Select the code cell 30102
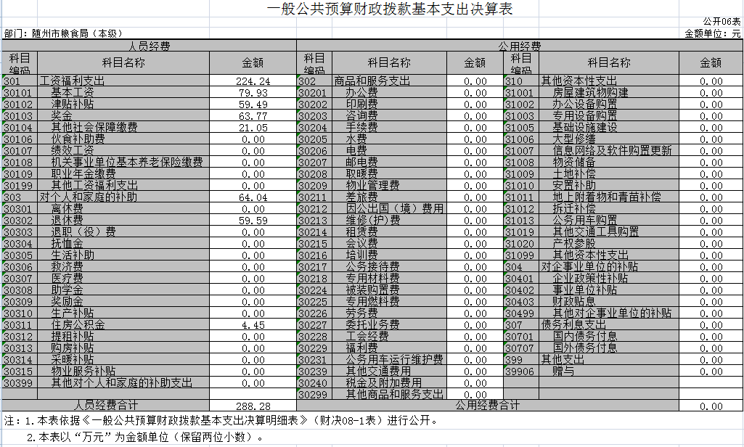The image size is (744, 447). 19,104
